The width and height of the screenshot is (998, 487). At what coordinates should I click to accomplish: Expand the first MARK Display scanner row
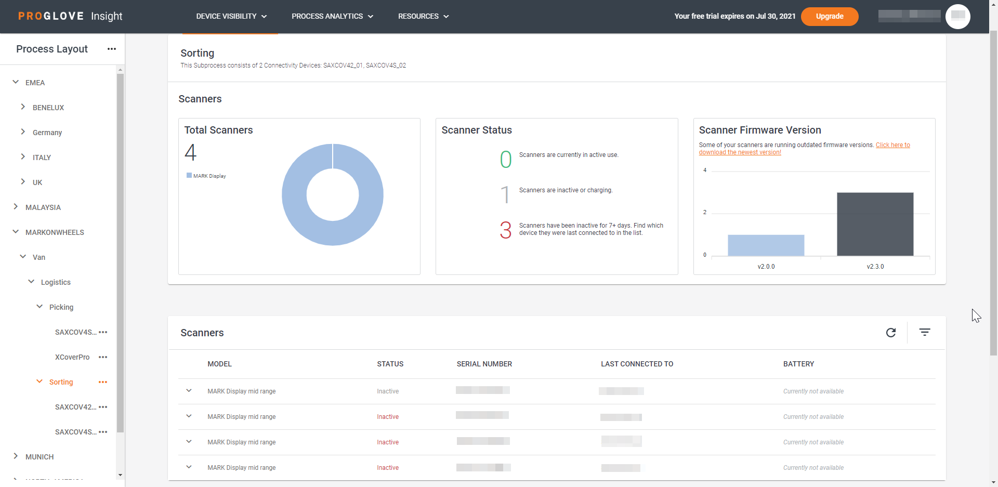(x=189, y=391)
